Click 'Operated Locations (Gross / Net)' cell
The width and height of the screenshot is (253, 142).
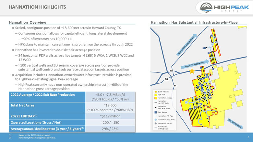tap(47, 122)
